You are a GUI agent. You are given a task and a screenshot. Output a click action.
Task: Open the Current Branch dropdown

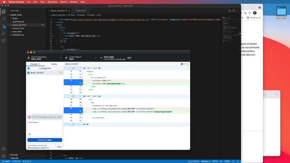tap(81, 58)
